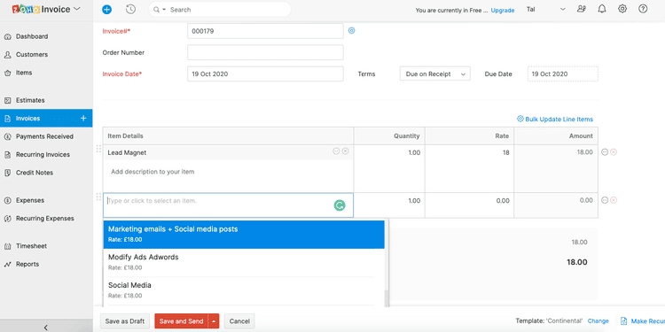Open the recent activity history icon
The height and width of the screenshot is (332, 665).
click(131, 10)
